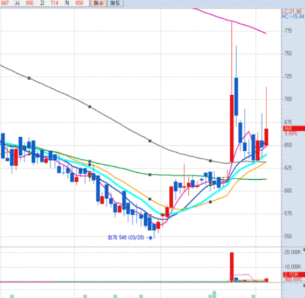
Task: Click the 700 price axis label
Action: pos(288,99)
